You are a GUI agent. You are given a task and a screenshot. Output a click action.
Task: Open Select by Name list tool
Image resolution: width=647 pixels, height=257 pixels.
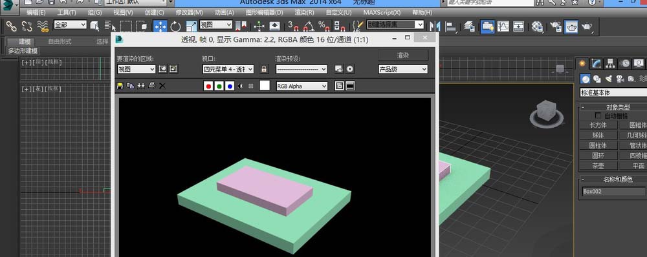point(110,26)
